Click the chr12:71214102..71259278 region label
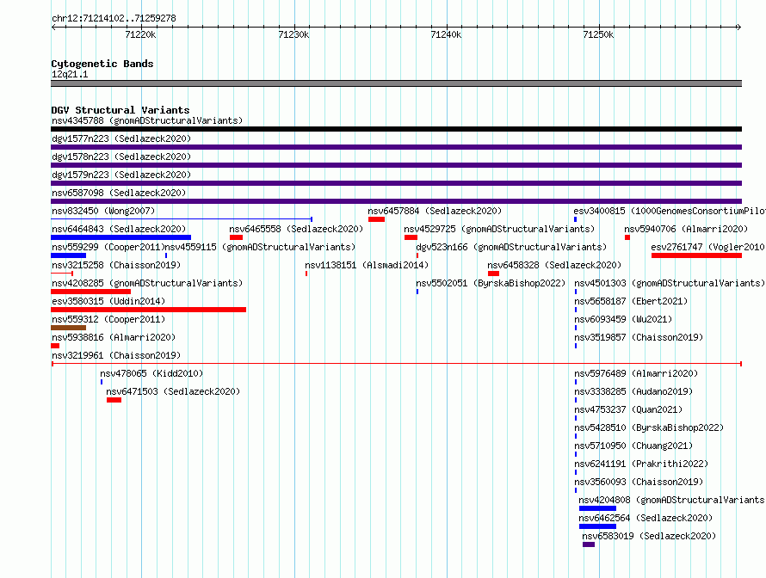The height and width of the screenshot is (578, 766). tap(114, 18)
